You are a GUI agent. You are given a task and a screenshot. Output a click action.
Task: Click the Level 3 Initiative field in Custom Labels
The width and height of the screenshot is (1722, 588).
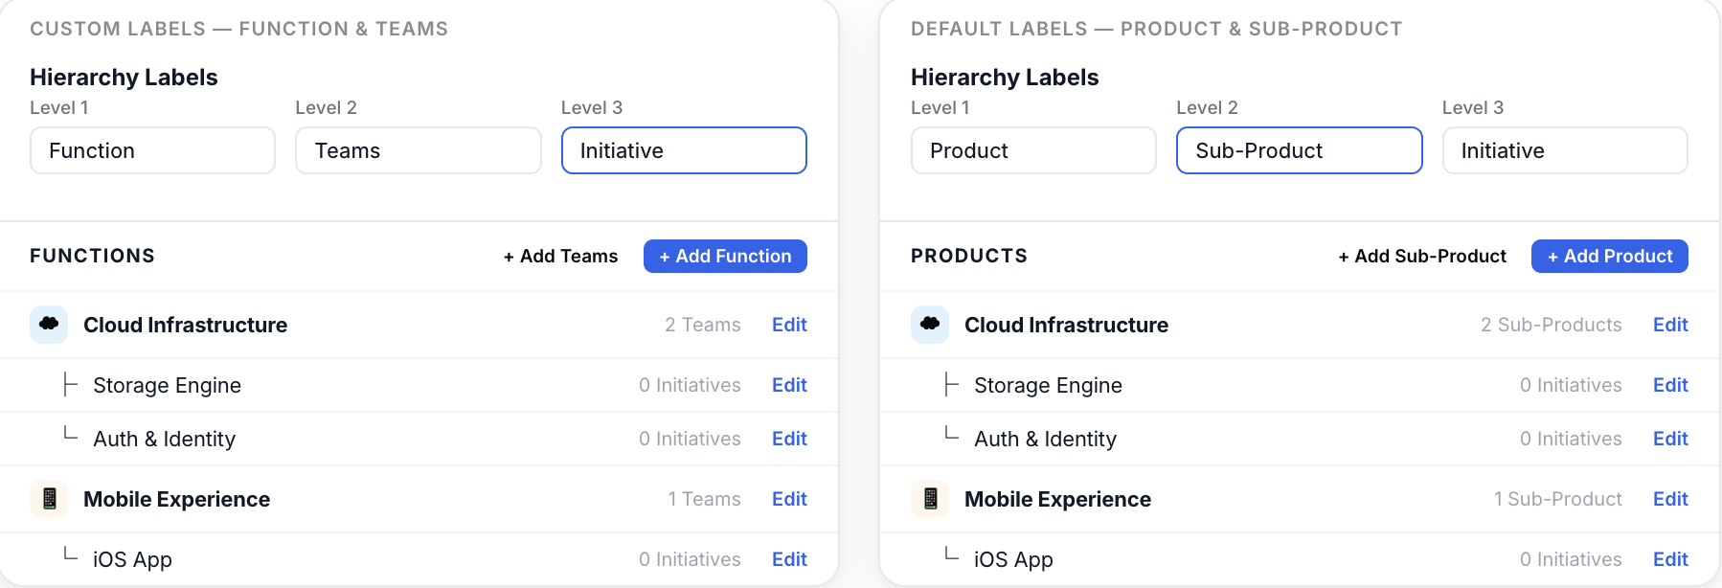coord(683,150)
